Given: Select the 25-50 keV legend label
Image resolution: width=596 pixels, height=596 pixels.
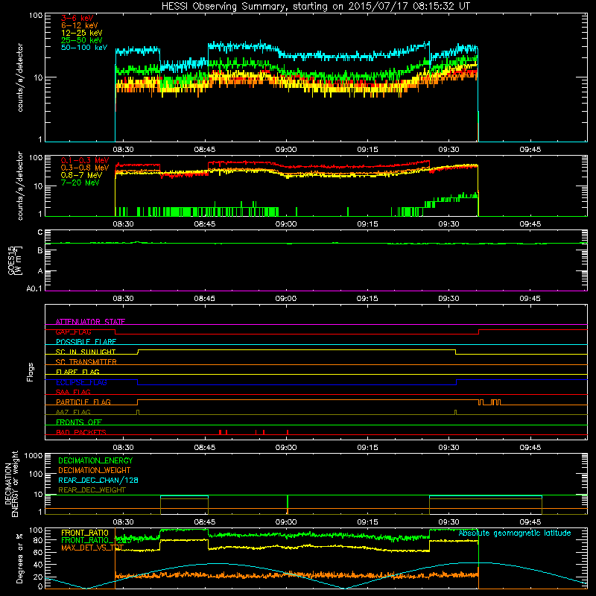Looking at the screenshot, I should (82, 40).
